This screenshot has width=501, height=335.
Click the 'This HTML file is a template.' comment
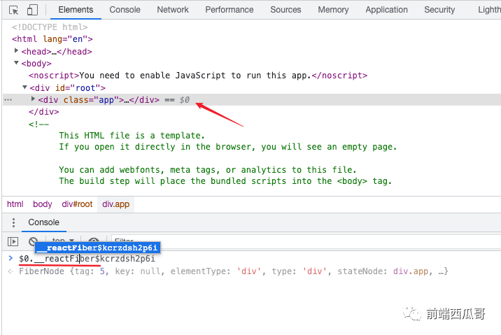(x=132, y=136)
